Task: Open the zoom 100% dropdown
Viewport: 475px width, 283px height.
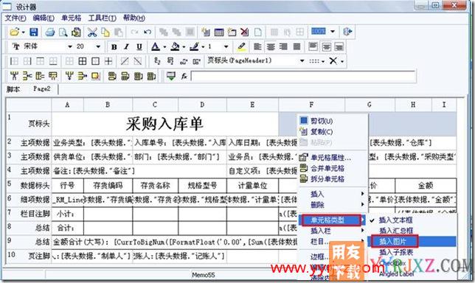Action: pos(333,32)
